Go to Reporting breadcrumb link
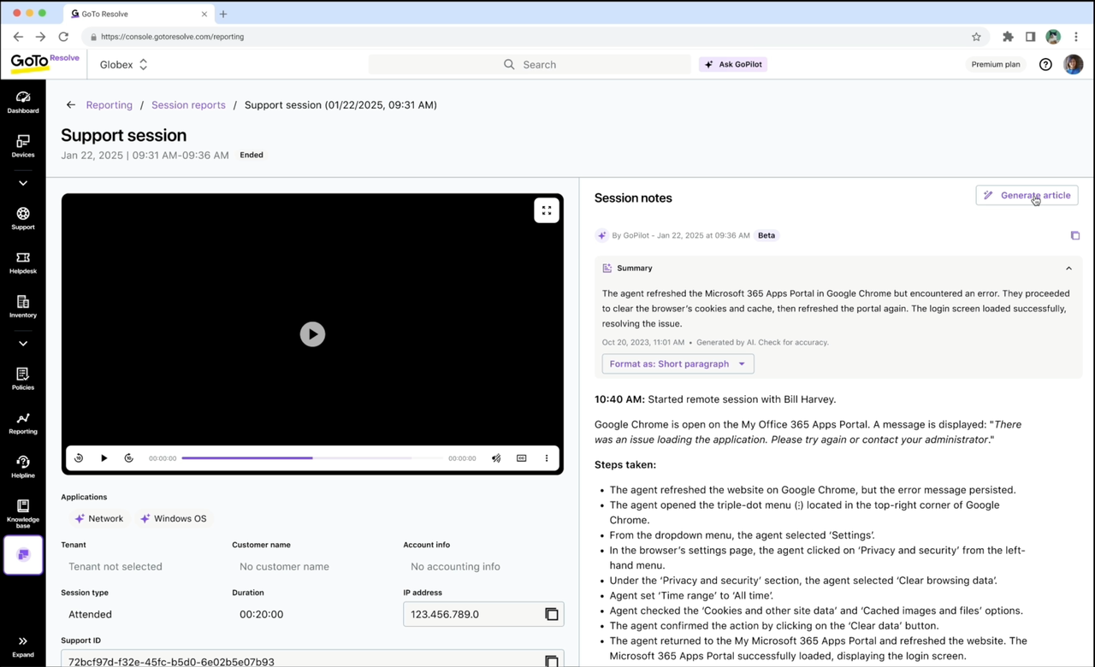This screenshot has height=667, width=1095. (109, 105)
